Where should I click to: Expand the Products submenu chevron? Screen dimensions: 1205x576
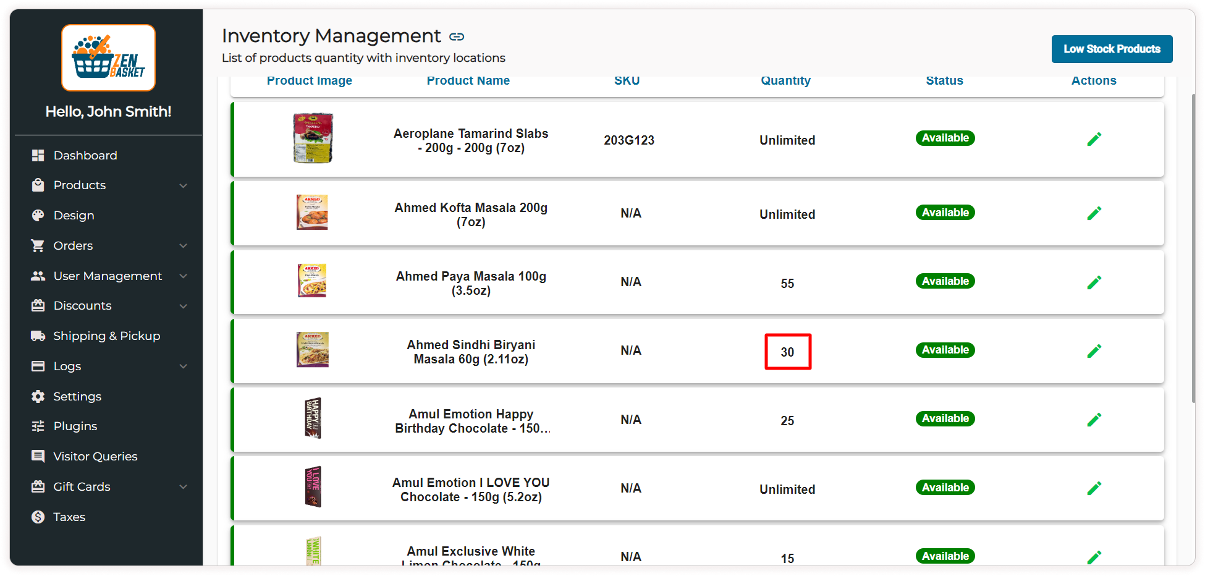(x=184, y=185)
